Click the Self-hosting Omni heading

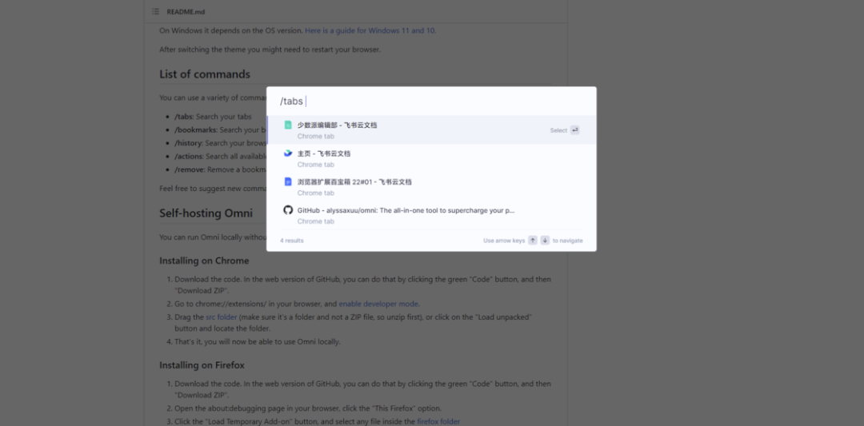(206, 213)
